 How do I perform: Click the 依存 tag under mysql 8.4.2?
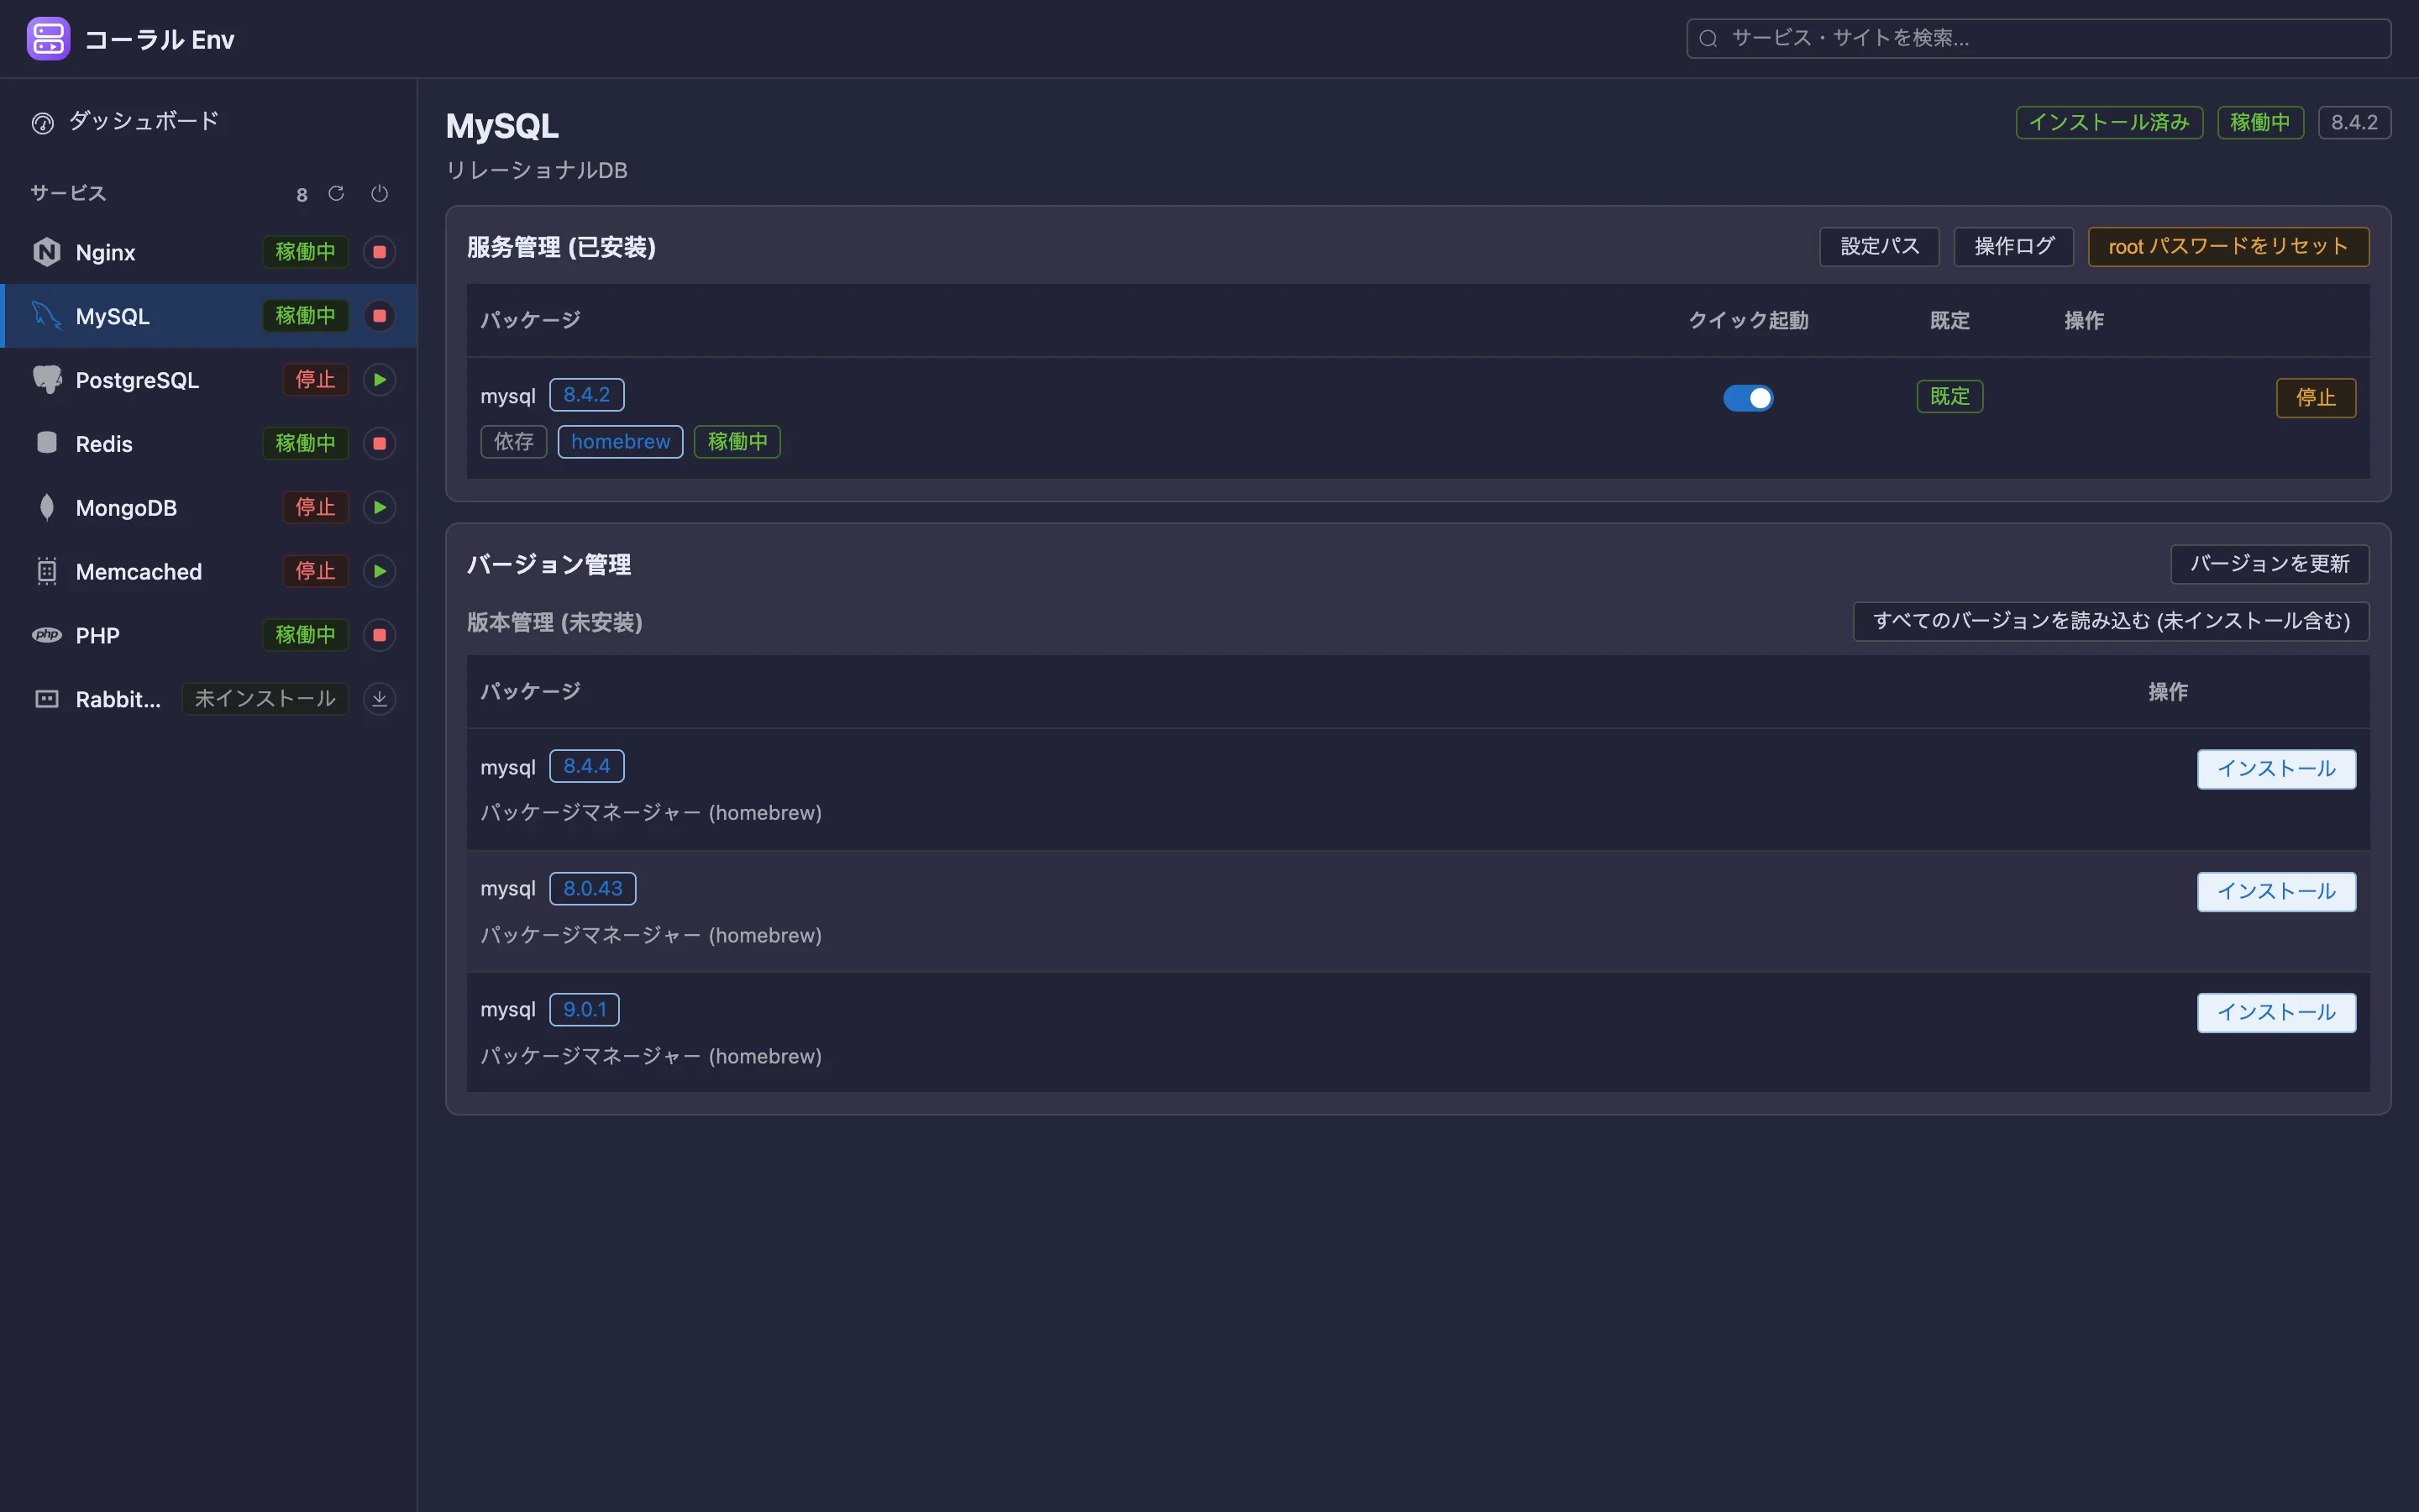coord(514,442)
